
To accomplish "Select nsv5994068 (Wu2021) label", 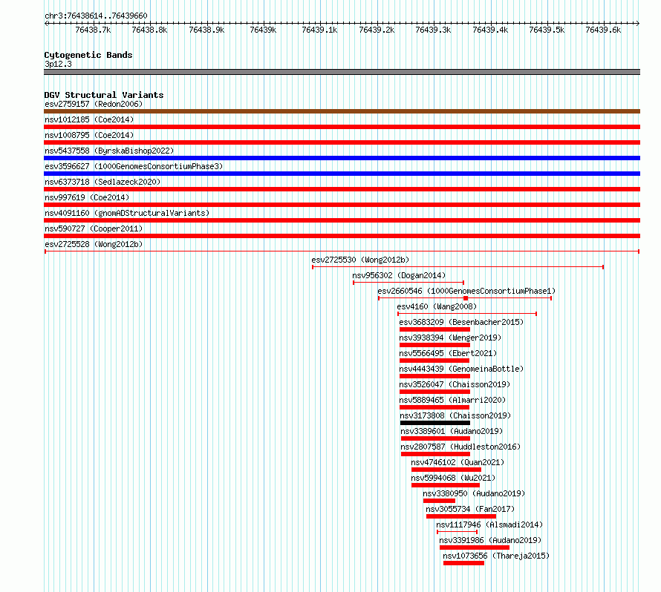I will coord(453,478).
